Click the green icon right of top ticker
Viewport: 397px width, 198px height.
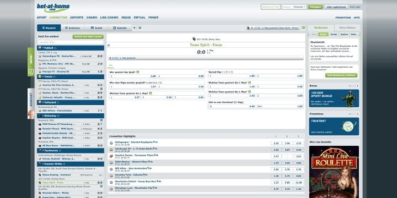tap(303, 28)
